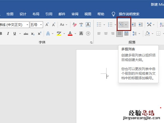Toggle strikethrough text formatting
This screenshot has width=164, height=123.
[x=26, y=34]
